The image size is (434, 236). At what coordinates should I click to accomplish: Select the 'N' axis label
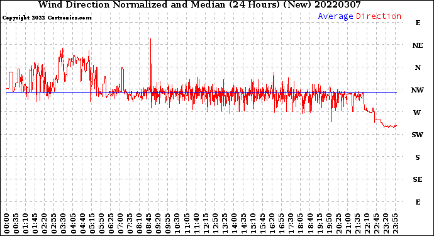[418, 67]
